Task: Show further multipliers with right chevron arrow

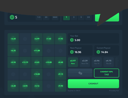Action: point(118,61)
